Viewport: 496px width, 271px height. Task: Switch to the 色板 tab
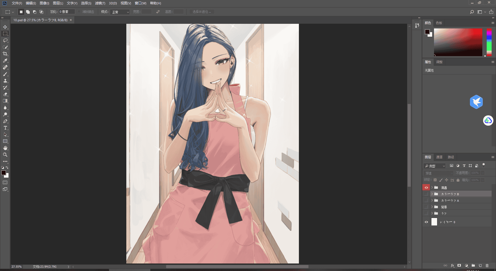[439, 23]
